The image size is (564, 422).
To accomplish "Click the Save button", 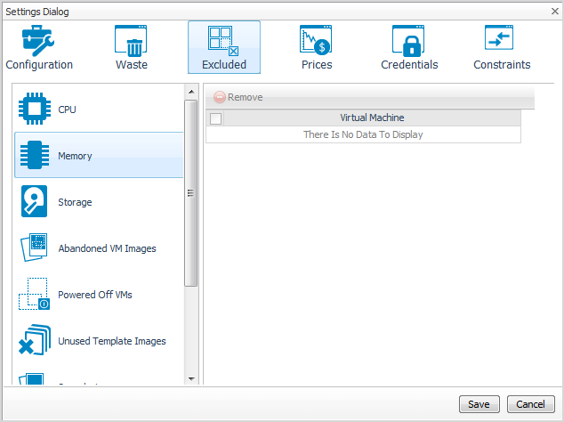I will (479, 404).
